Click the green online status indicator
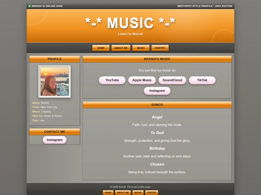Viewport: 261px width, 195px height. click(x=29, y=6)
